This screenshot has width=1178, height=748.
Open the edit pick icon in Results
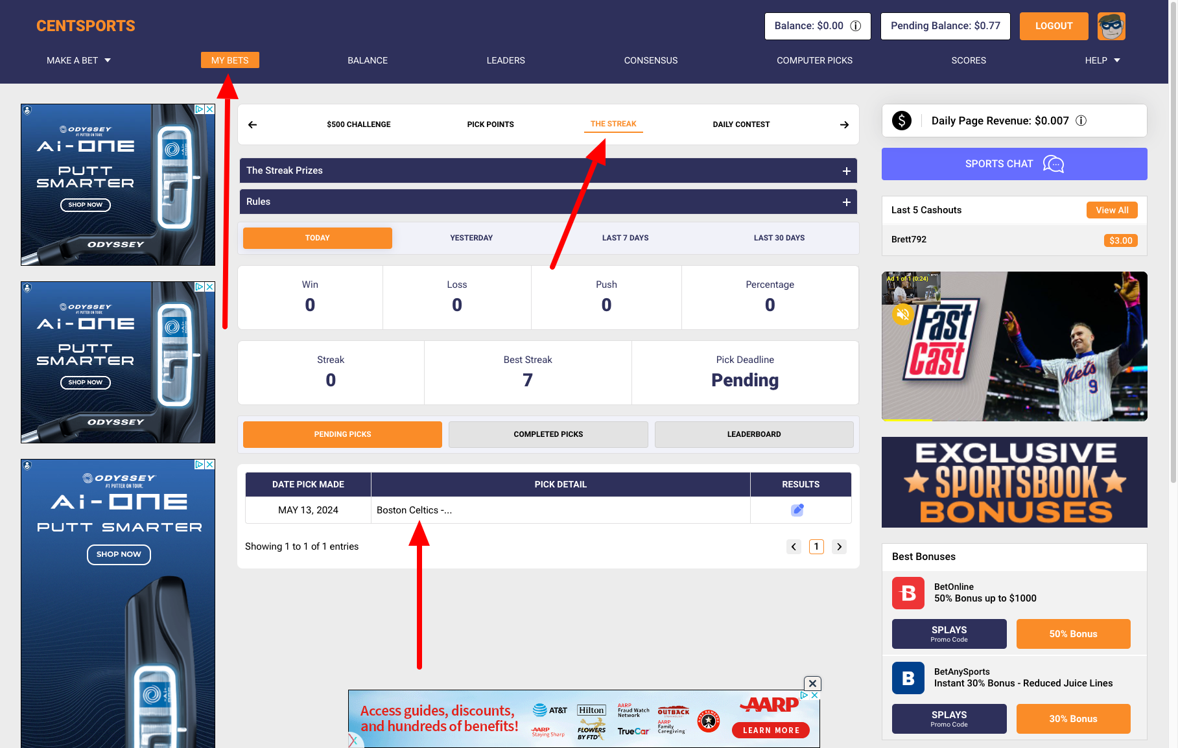pos(797,510)
